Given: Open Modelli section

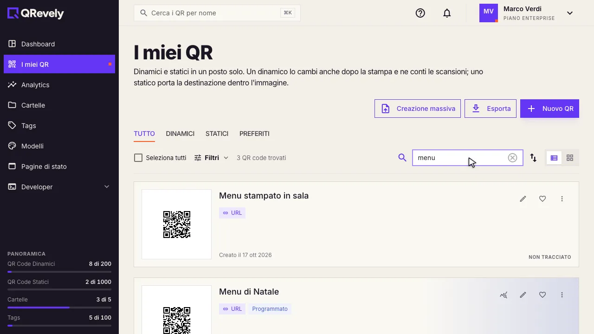Looking at the screenshot, I should coord(59,146).
